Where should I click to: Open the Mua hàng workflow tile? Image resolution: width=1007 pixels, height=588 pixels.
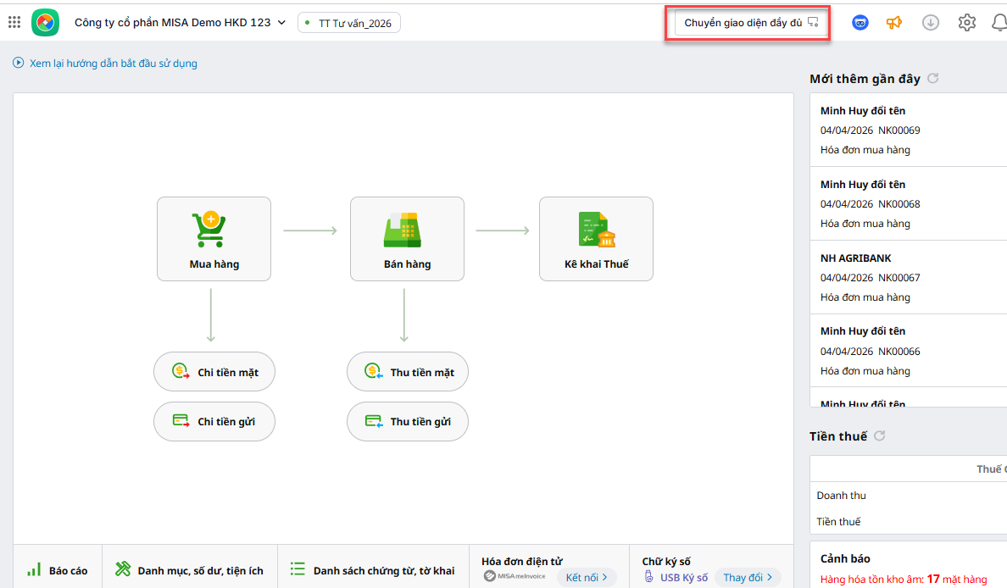[x=214, y=239]
